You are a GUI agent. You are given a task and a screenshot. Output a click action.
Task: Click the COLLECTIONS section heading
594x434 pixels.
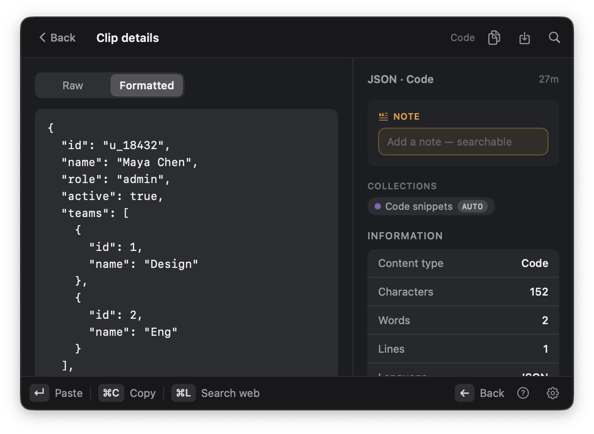tap(402, 186)
